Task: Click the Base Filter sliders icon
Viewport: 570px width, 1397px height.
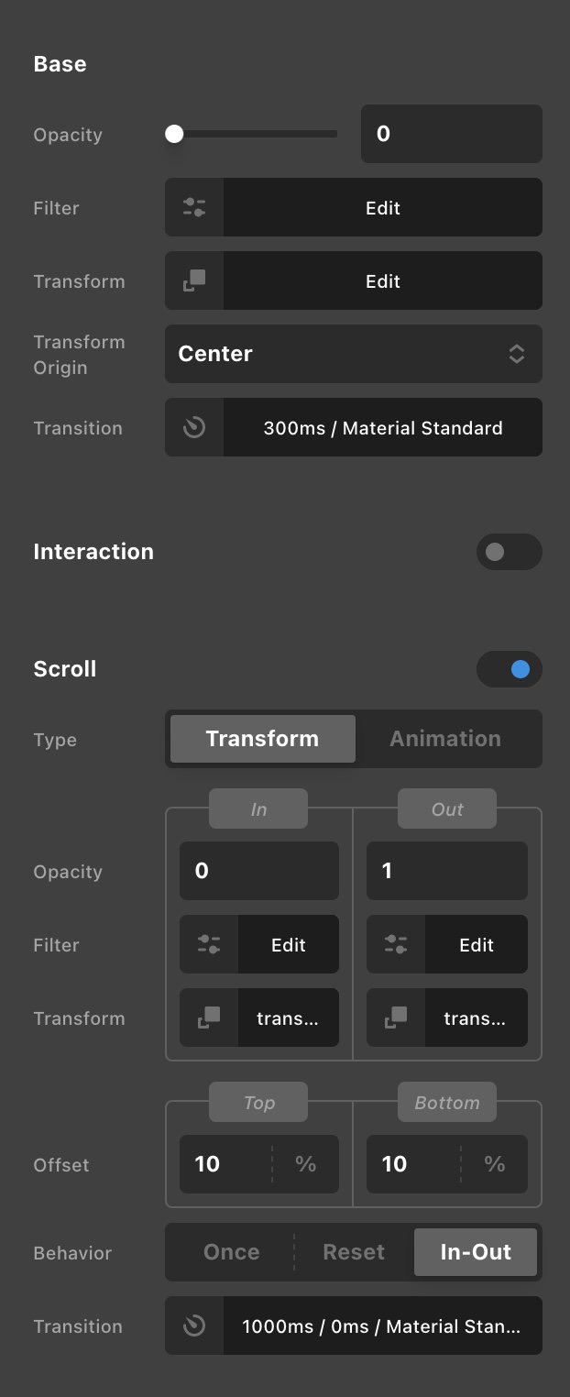Action: tap(194, 207)
